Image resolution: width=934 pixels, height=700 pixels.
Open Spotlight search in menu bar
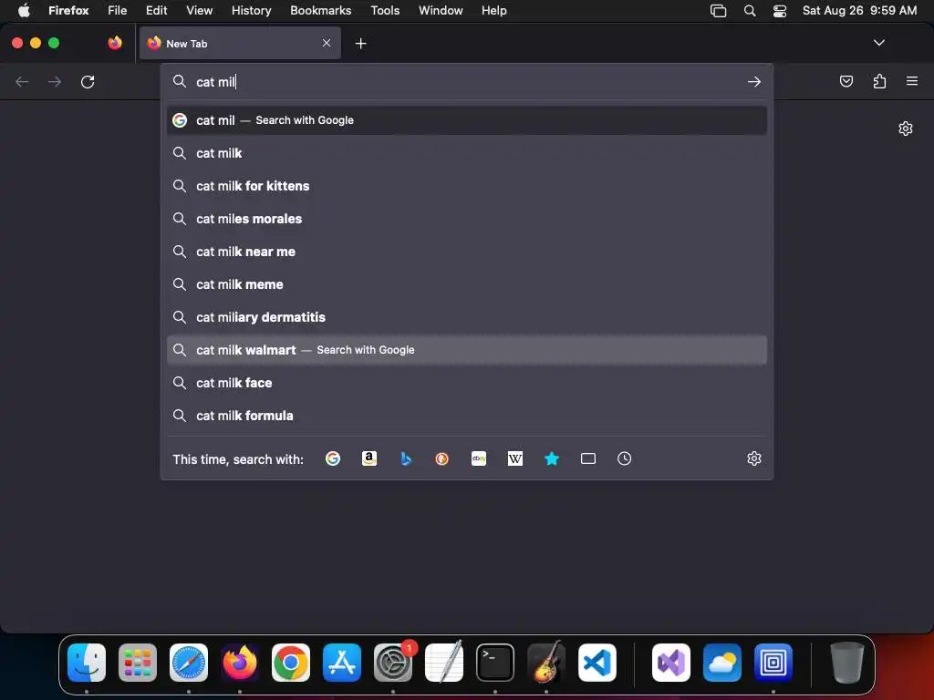[x=750, y=10]
